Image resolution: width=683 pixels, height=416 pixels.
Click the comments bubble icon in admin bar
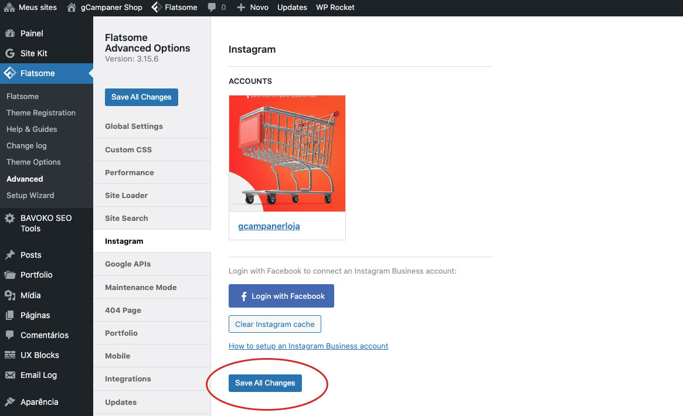(212, 8)
